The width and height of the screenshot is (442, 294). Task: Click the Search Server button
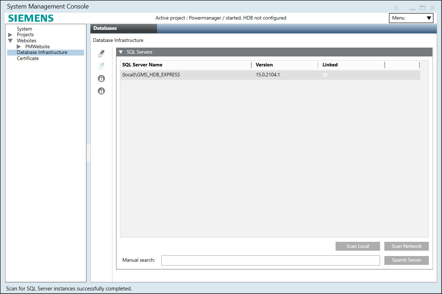406,260
